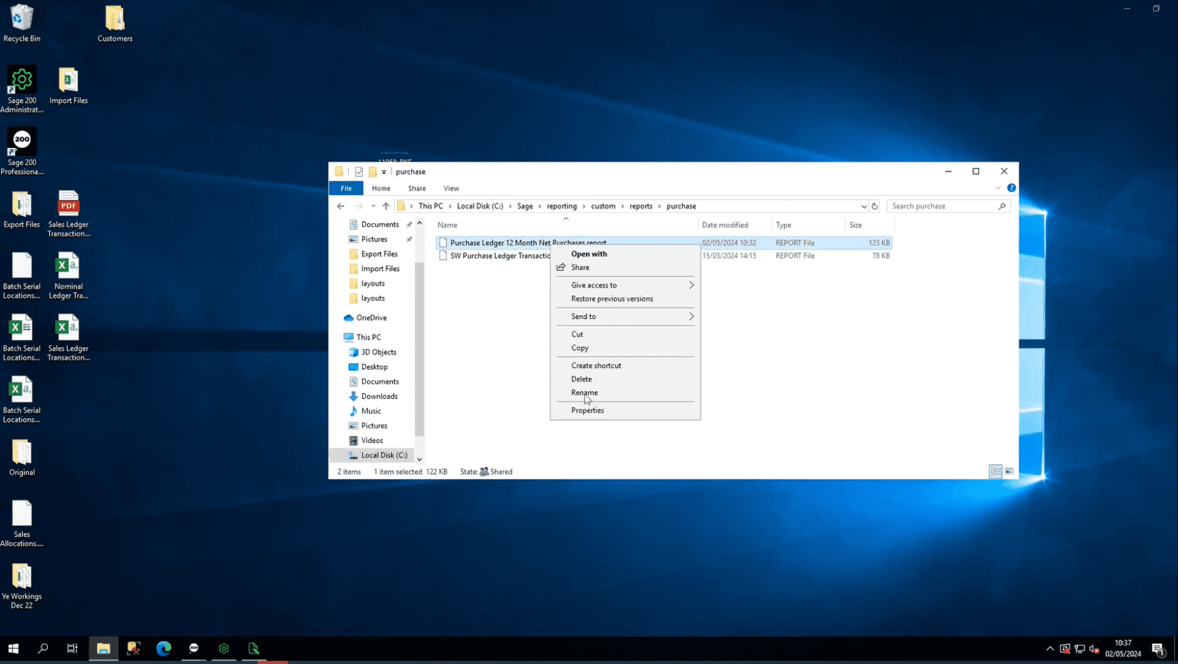Go up one folder level arrow

coord(386,206)
